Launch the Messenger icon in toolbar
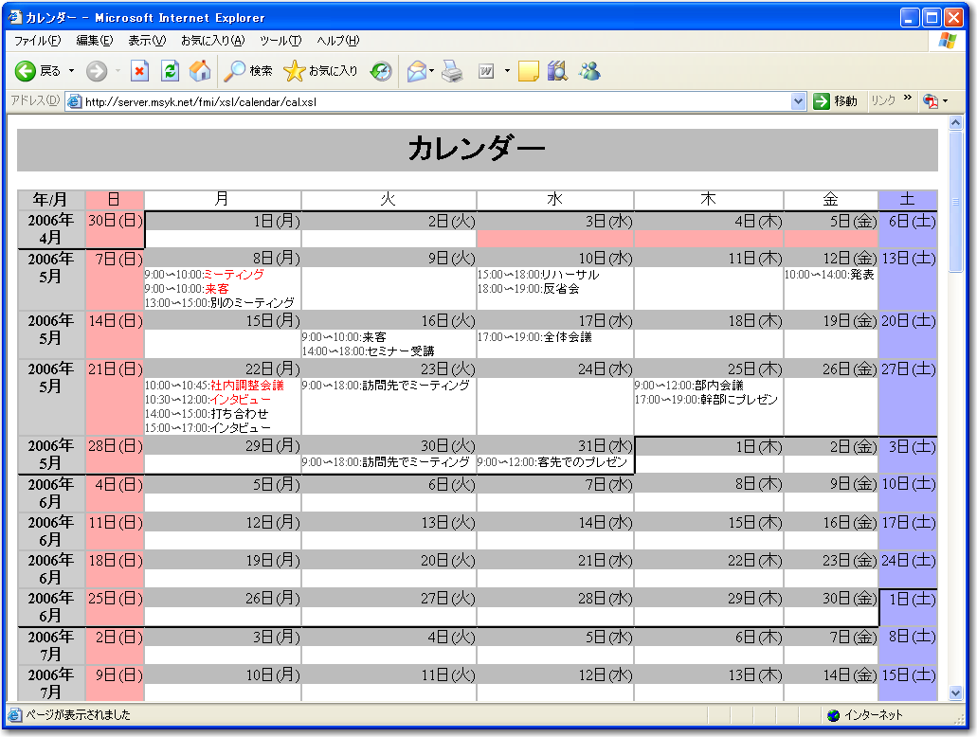Image resolution: width=977 pixels, height=737 pixels. pos(589,71)
